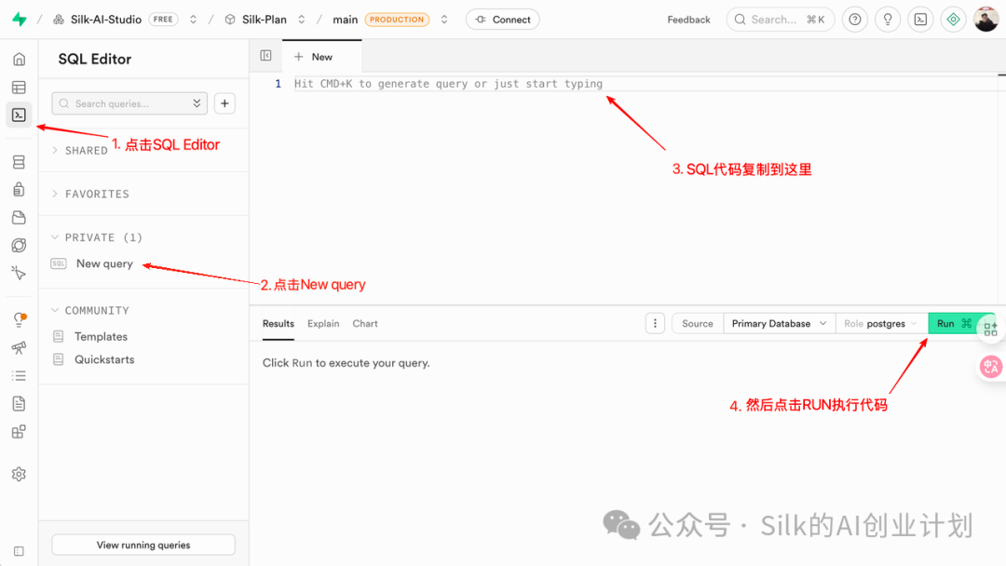Open Project Settings gear icon
1006x566 pixels.
[20, 475]
